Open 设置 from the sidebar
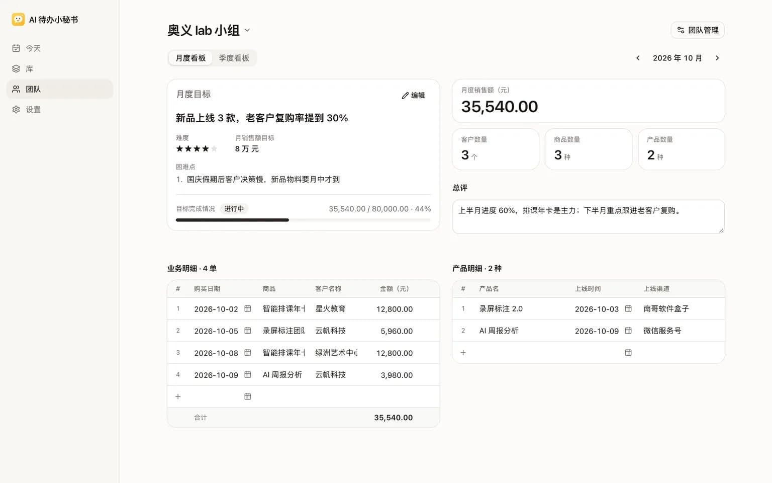 tap(60, 109)
